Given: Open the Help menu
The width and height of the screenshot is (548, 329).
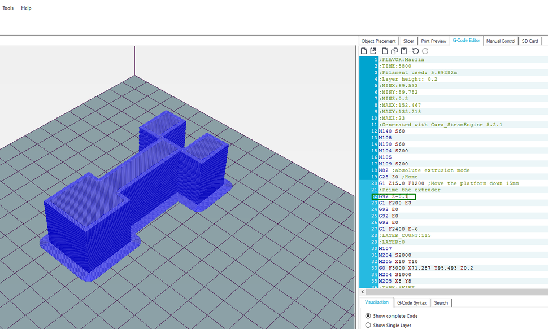Looking at the screenshot, I should (25, 8).
